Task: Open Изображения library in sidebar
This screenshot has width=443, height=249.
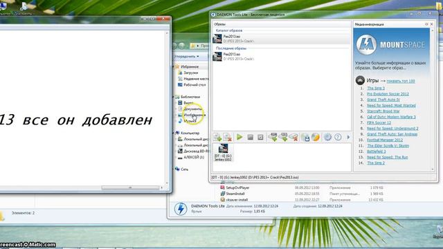Action: click(192, 115)
